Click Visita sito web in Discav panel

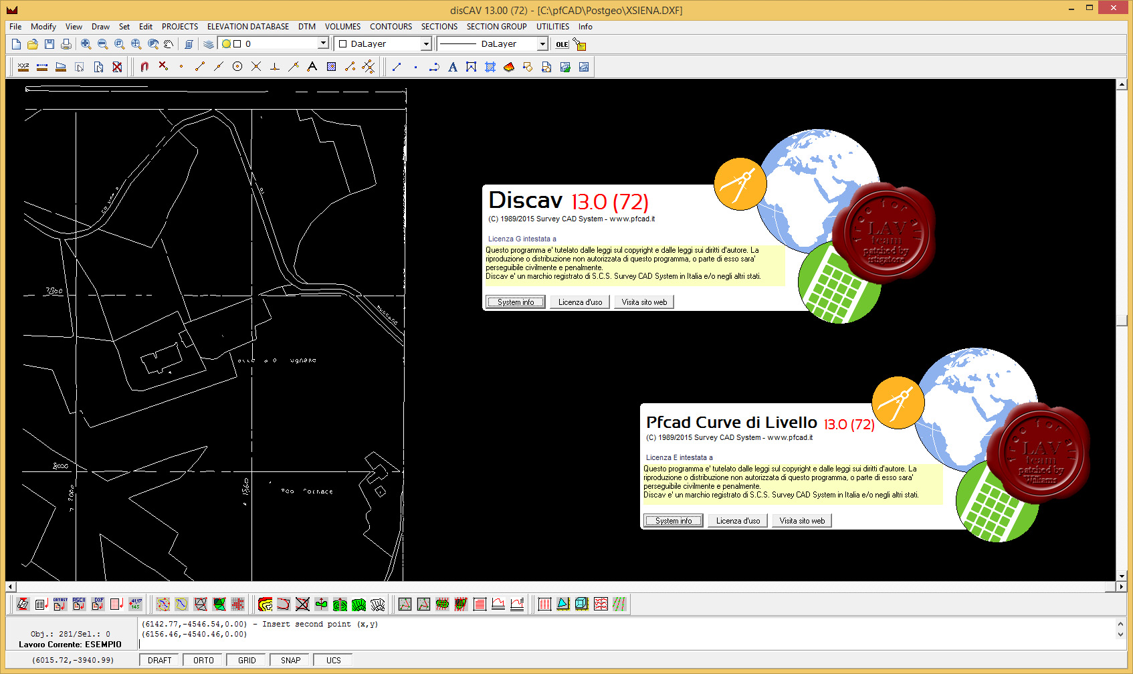coord(644,302)
